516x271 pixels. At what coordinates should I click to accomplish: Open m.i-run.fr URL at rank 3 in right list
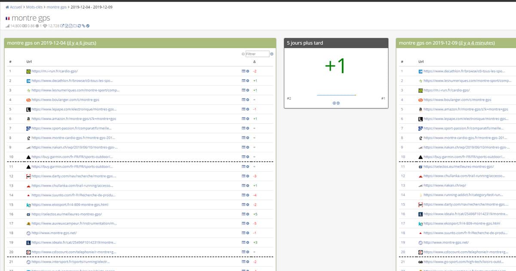pos(446,90)
